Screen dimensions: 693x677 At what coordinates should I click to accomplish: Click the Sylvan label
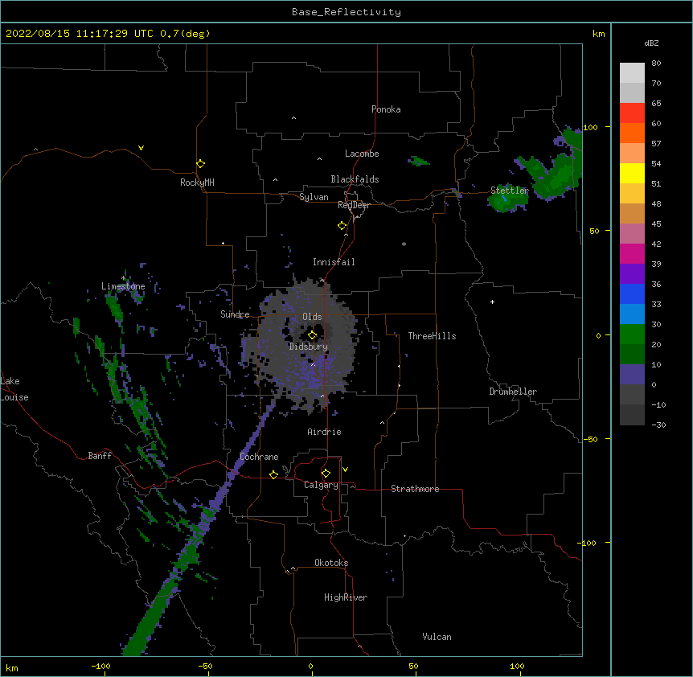pos(314,197)
